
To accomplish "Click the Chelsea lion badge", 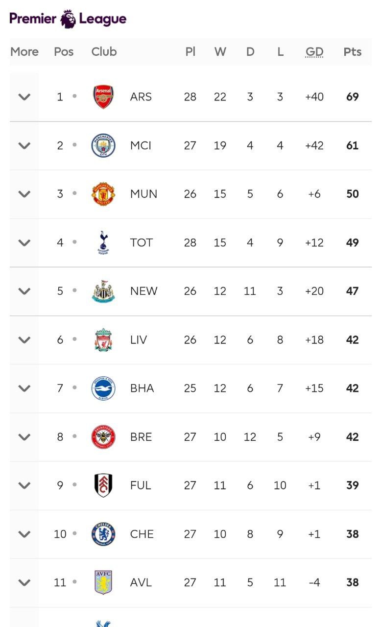I will (103, 534).
